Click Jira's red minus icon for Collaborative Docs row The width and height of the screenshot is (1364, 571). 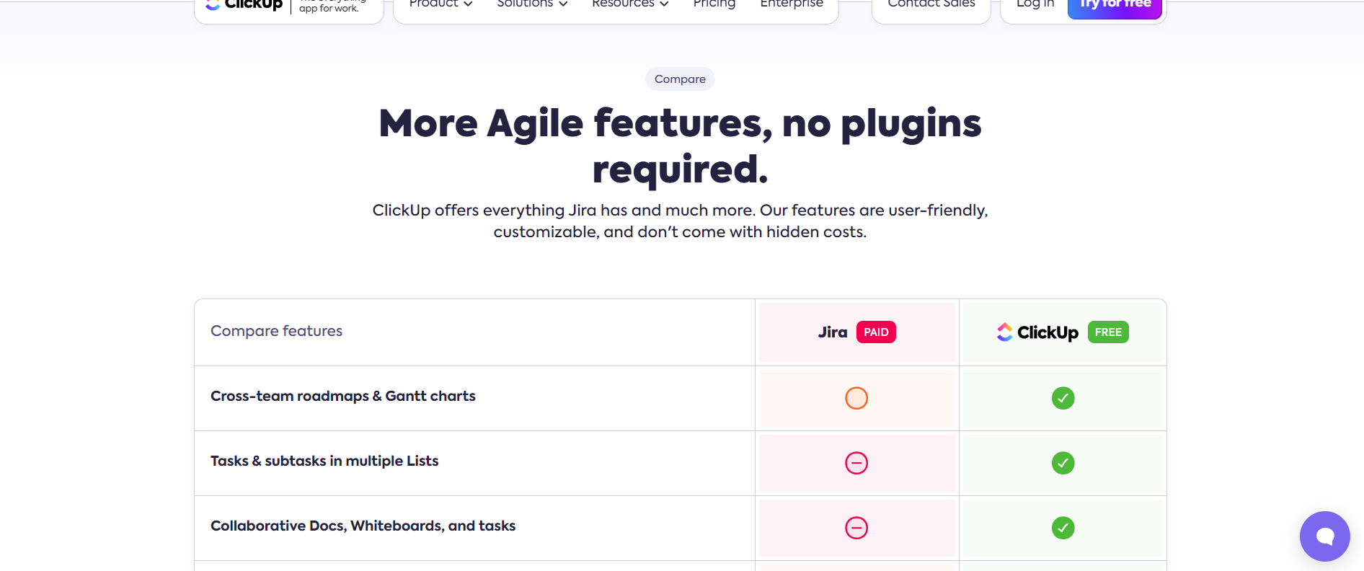click(x=856, y=528)
